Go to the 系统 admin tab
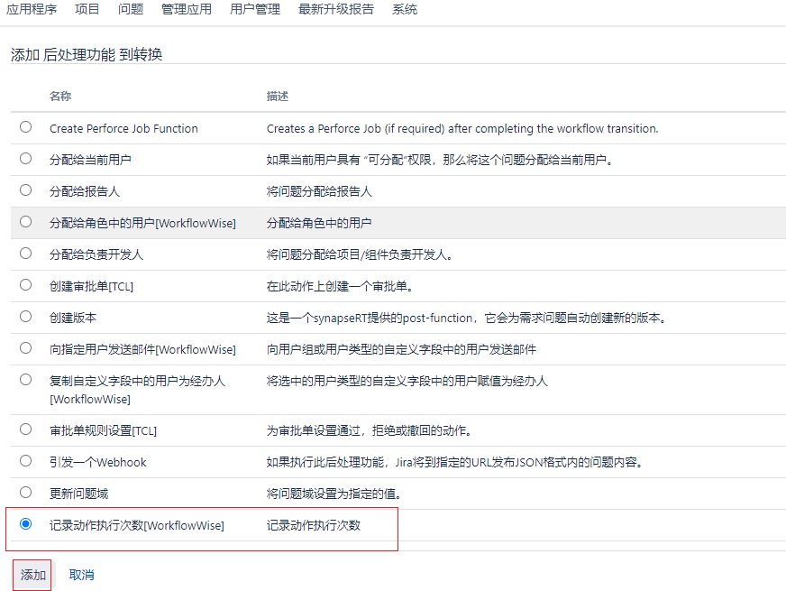 (405, 10)
